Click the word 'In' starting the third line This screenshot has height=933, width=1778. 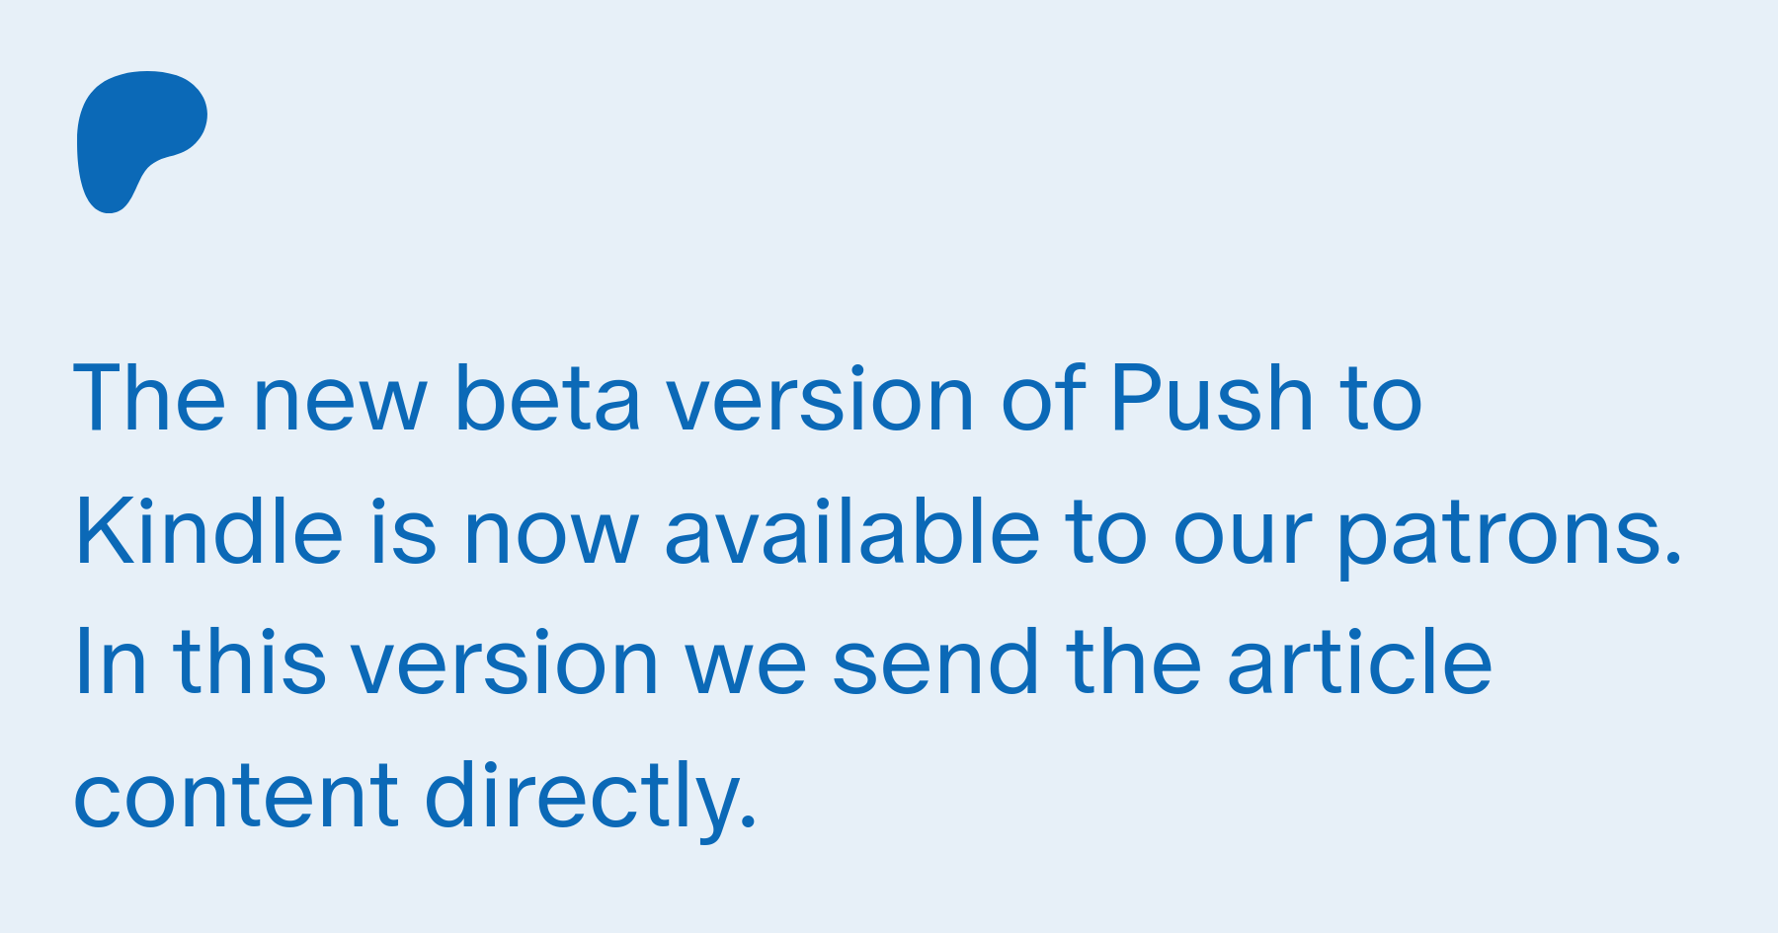111,661
